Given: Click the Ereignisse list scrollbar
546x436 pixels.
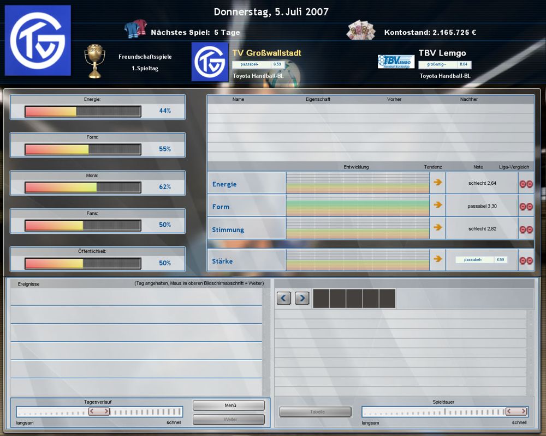Looking at the screenshot, I should 266,341.
